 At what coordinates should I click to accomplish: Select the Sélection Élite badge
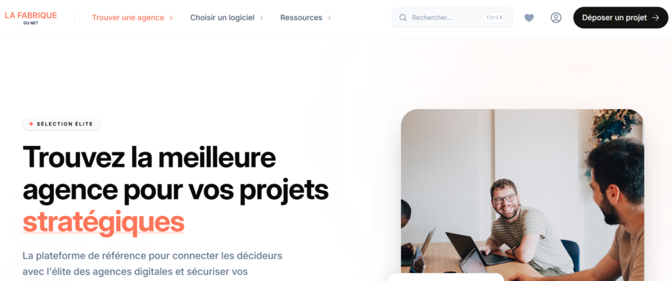[61, 124]
